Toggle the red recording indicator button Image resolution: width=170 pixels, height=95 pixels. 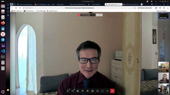79,15
